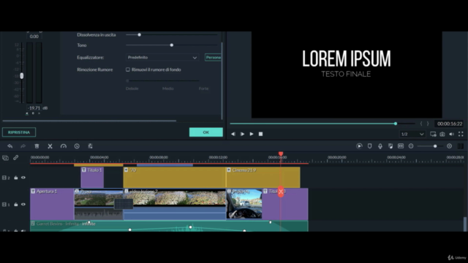Select the 'Cinema 21:9' effect clip
Image resolution: width=468 pixels, height=263 pixels.
click(x=263, y=178)
